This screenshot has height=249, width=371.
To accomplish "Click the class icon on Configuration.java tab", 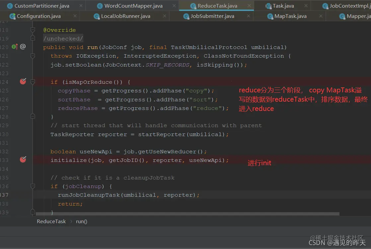I will 12,16.
